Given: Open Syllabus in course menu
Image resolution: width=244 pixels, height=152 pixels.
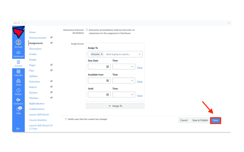Looking at the screenshot, I should point(34,76).
